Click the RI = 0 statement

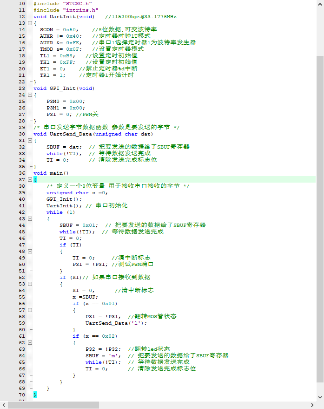84,290
